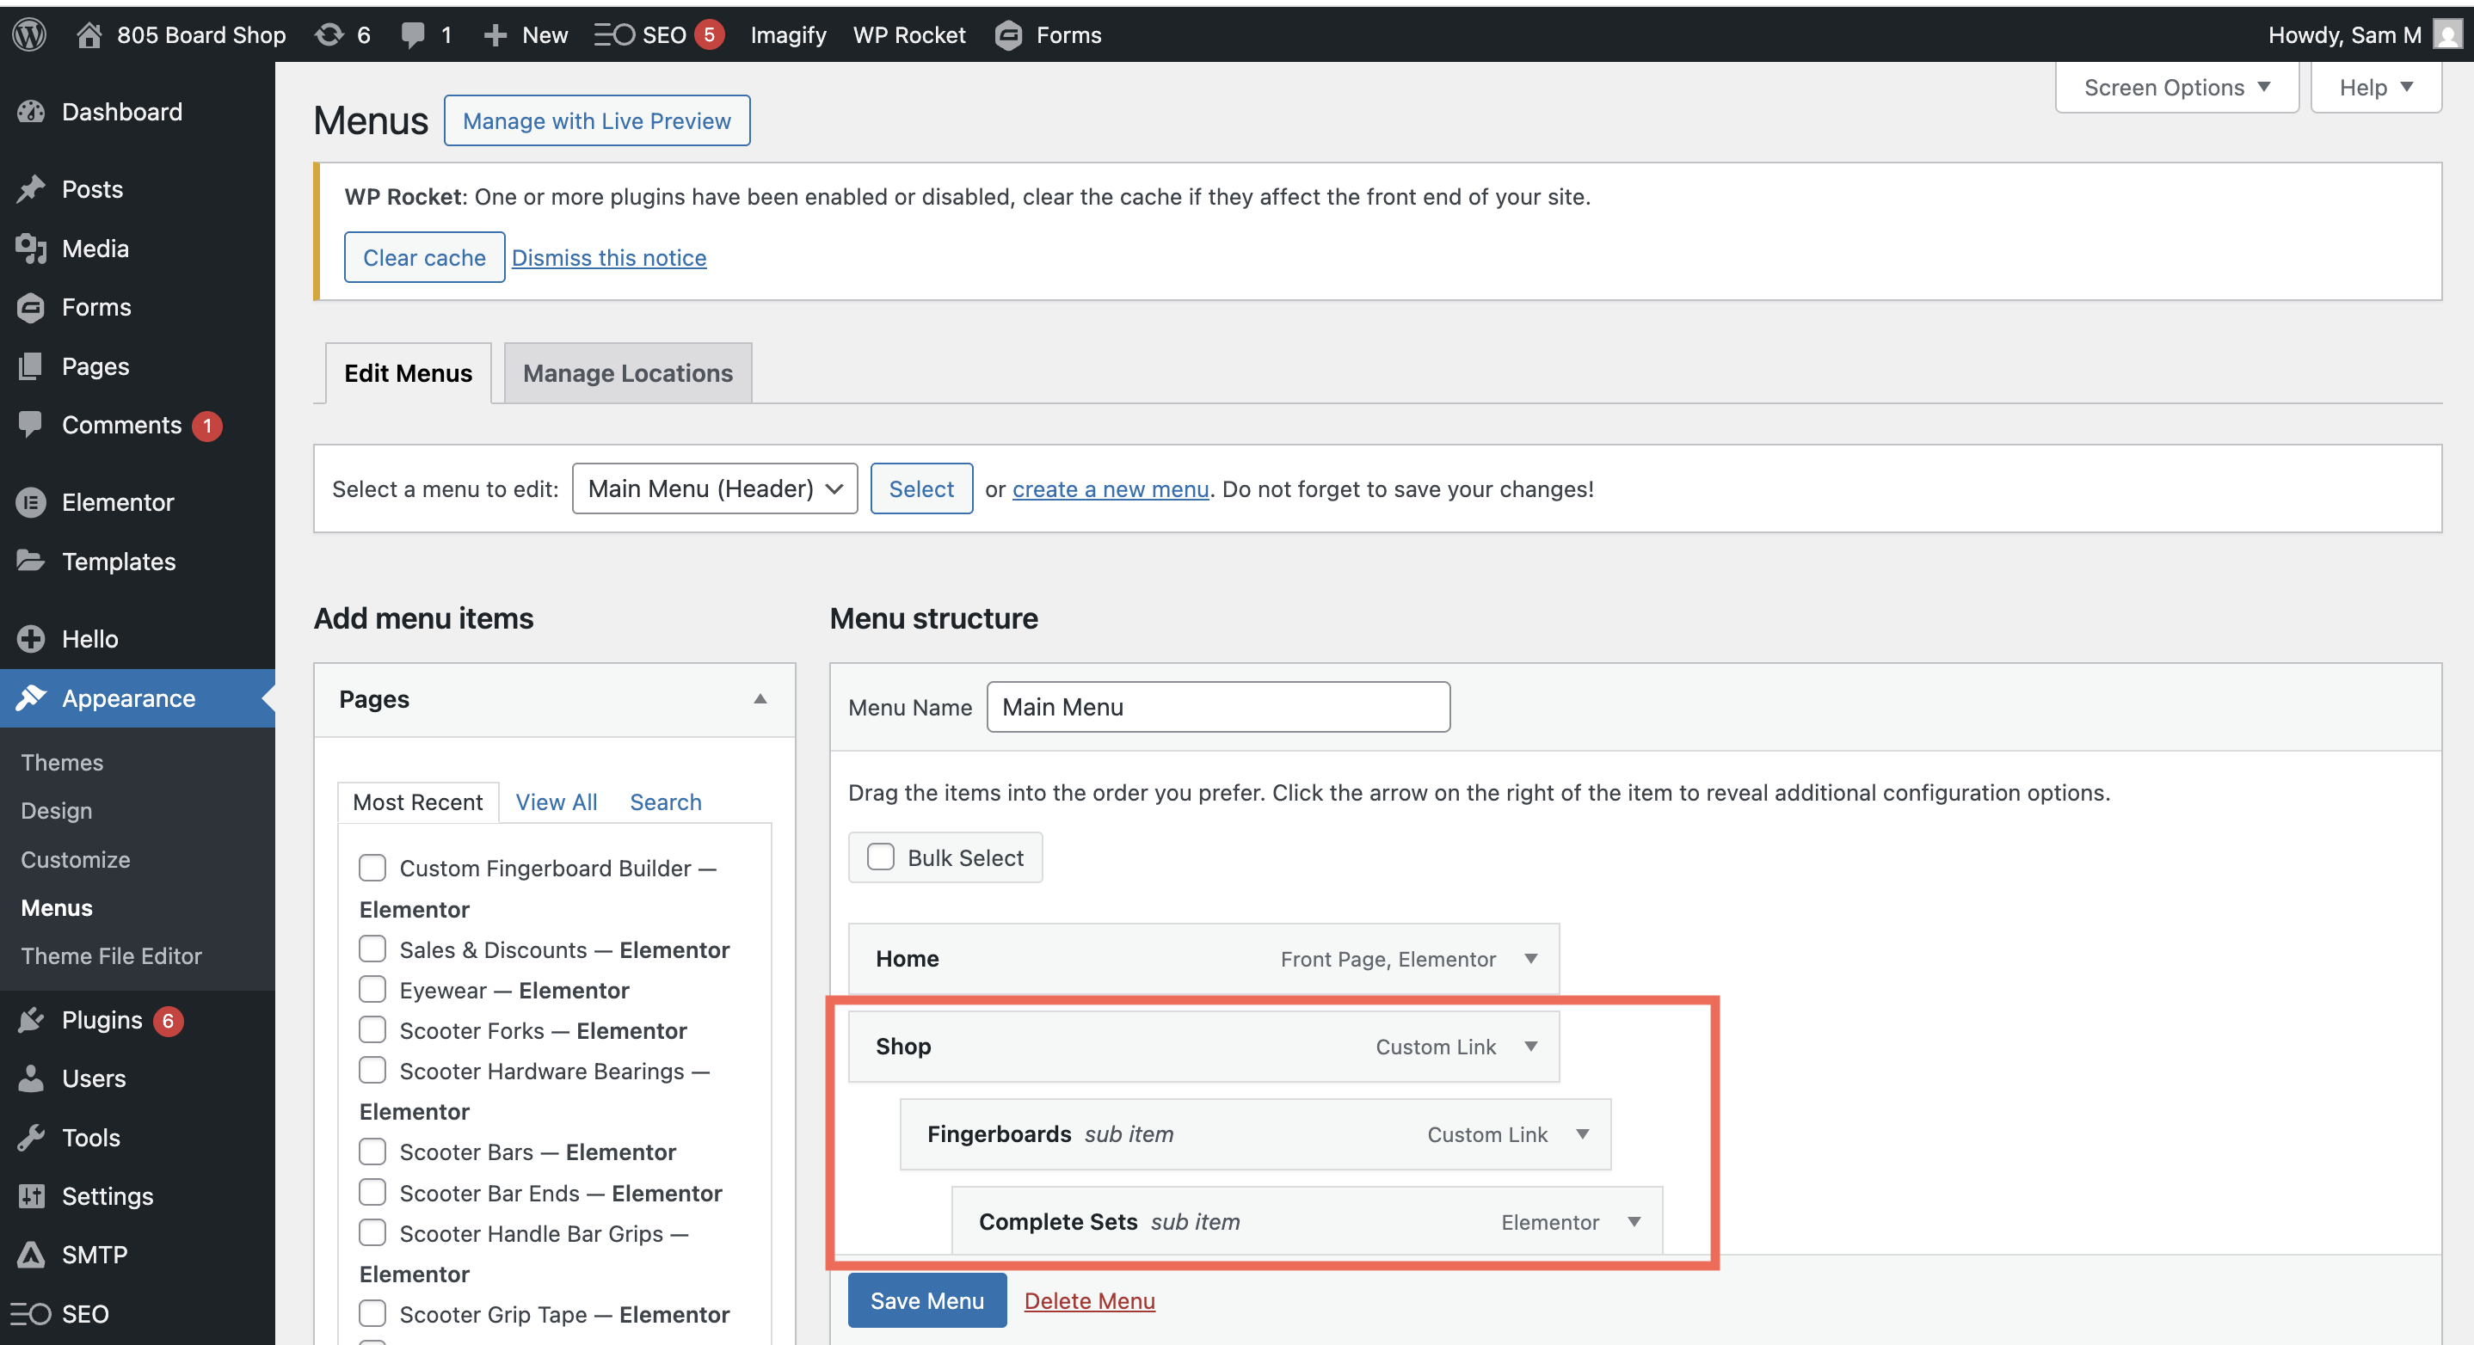The height and width of the screenshot is (1345, 2474).
Task: Open Theme File Editor submenu item
Action: point(112,956)
